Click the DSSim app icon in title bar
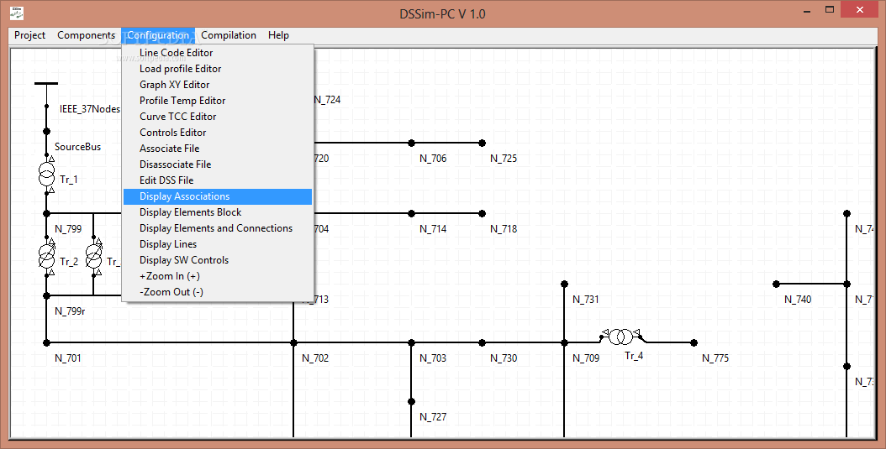This screenshot has height=449, width=886. click(x=15, y=13)
